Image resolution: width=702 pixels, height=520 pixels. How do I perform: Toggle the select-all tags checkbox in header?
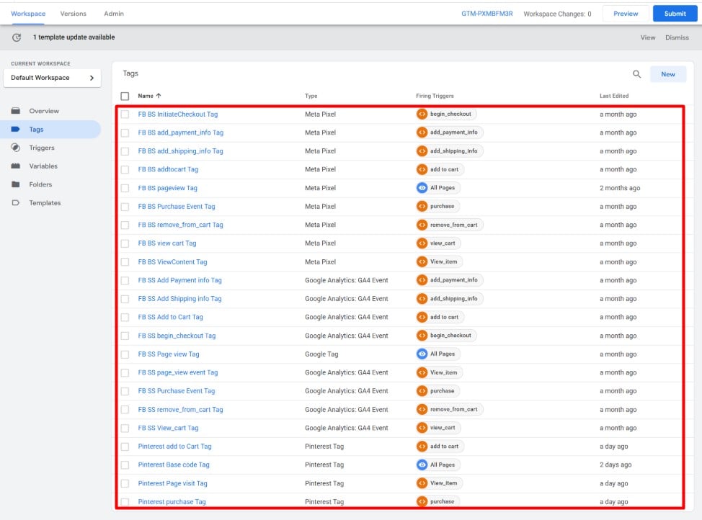coord(125,97)
